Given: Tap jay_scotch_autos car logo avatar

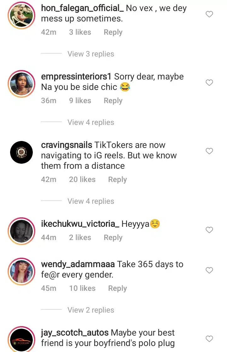Looking at the screenshot, I should tap(21, 340).
